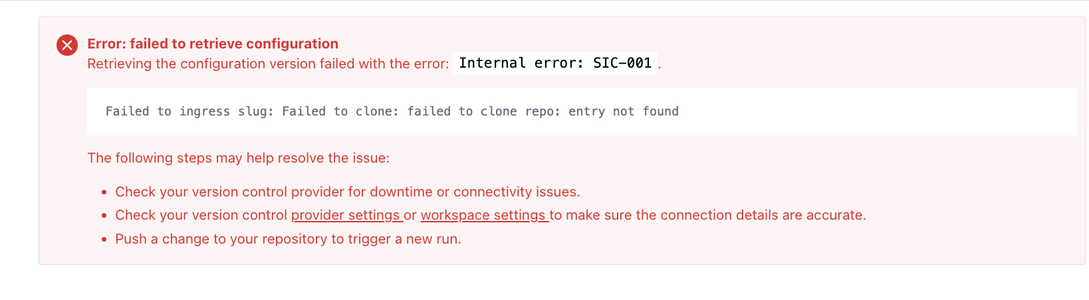Click the bullet beside the provider settings suggestion
The height and width of the screenshot is (300, 1089).
104,216
